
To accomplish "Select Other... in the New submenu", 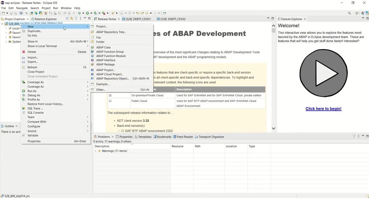I will click(x=121, y=90).
